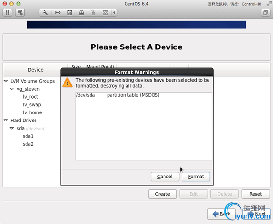This screenshot has width=273, height=224.
Task: Collapse the device toolbar arrow
Action: [114, 13]
